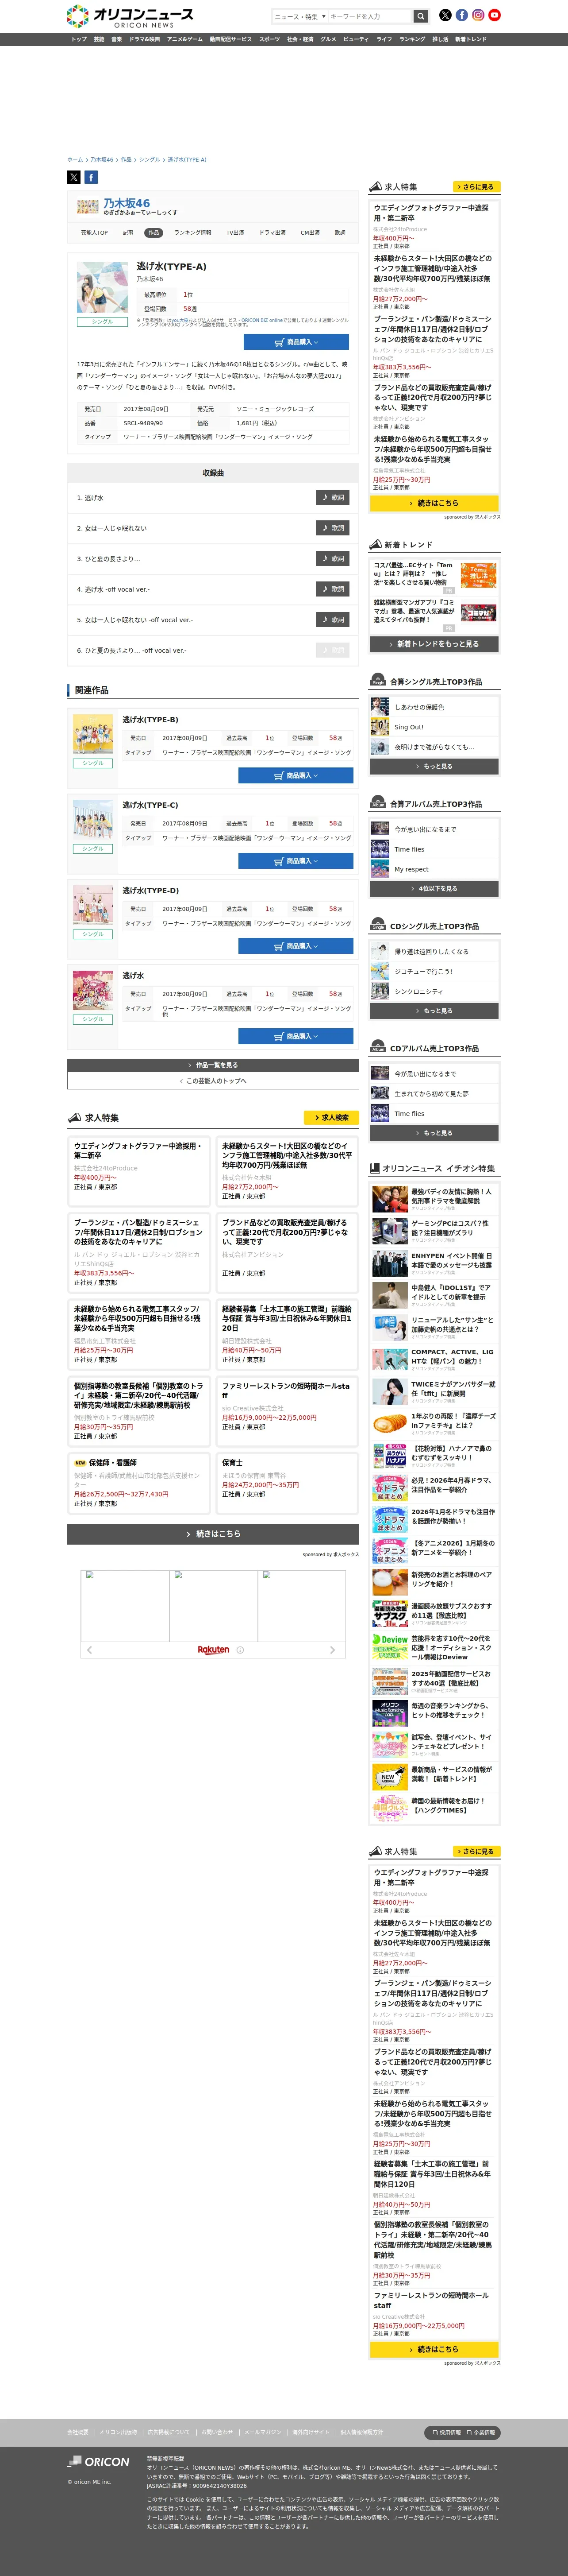Viewport: 568px width, 2576px height.
Task: Click the Nogizaka46 artist thumbnail
Action: pyautogui.click(x=88, y=207)
